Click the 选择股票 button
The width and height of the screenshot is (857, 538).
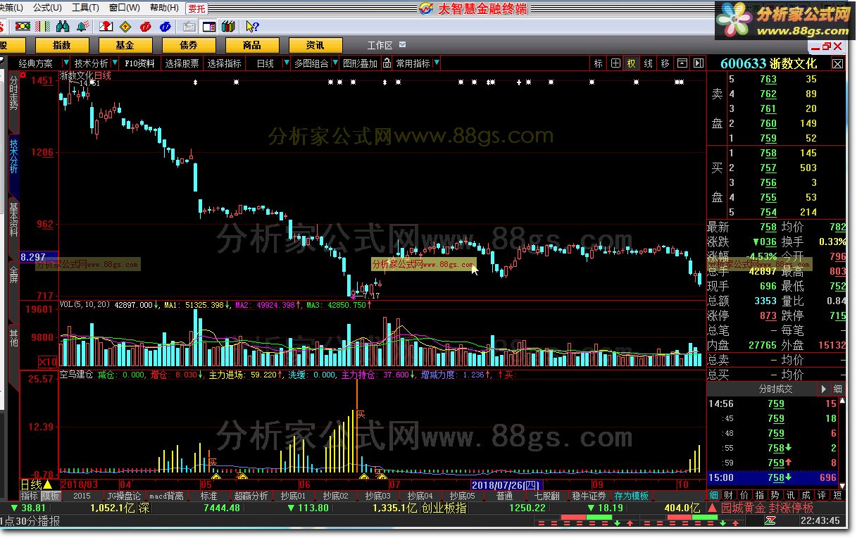(182, 63)
